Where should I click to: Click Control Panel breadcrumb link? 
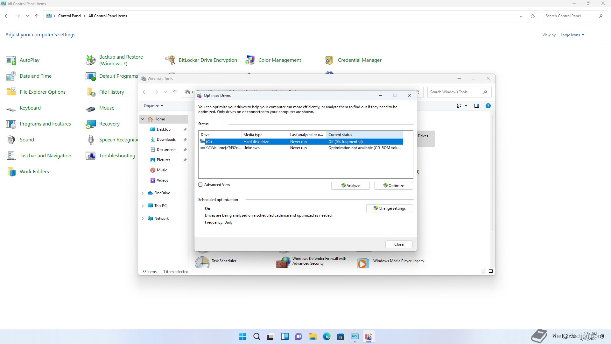[x=69, y=16]
